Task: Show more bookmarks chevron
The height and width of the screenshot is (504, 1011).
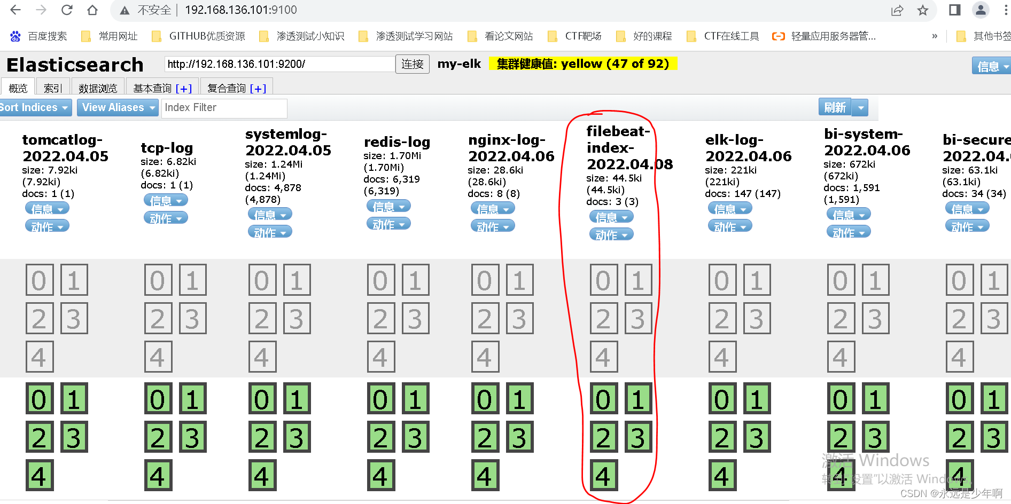Action: 935,36
